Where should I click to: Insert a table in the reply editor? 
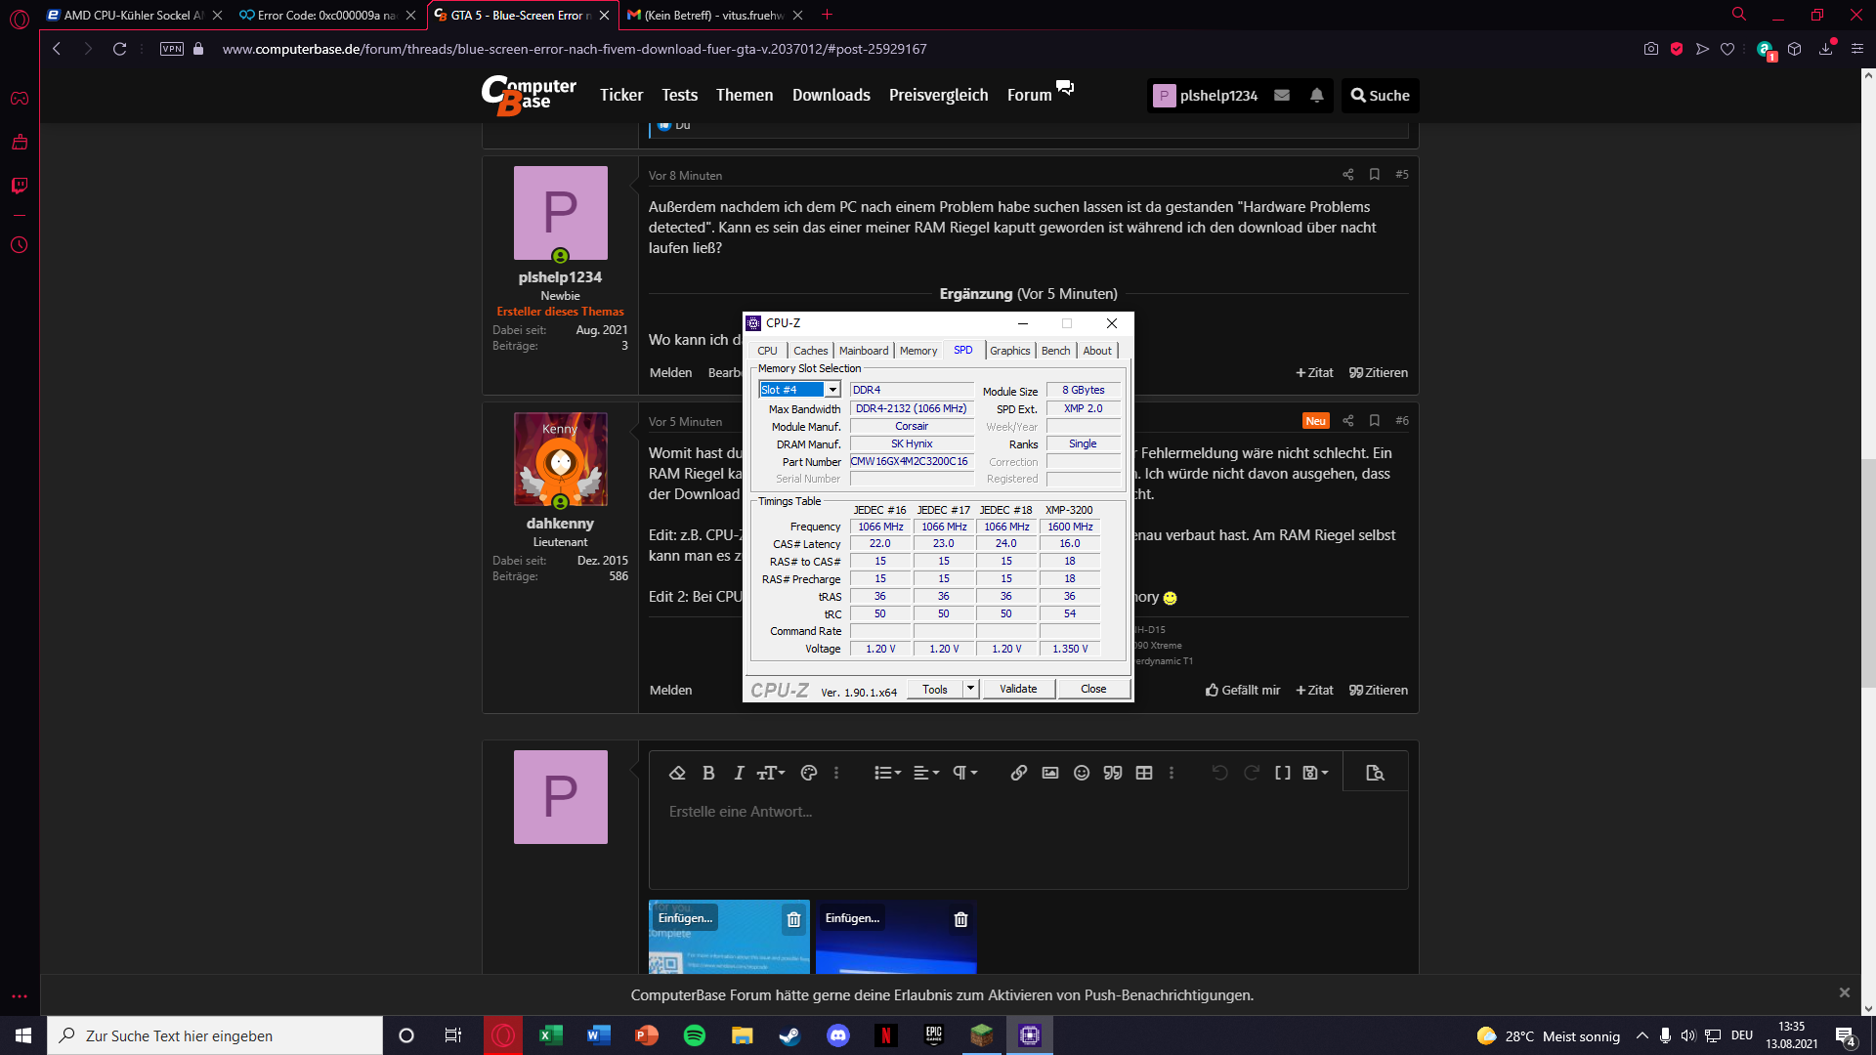tap(1144, 773)
